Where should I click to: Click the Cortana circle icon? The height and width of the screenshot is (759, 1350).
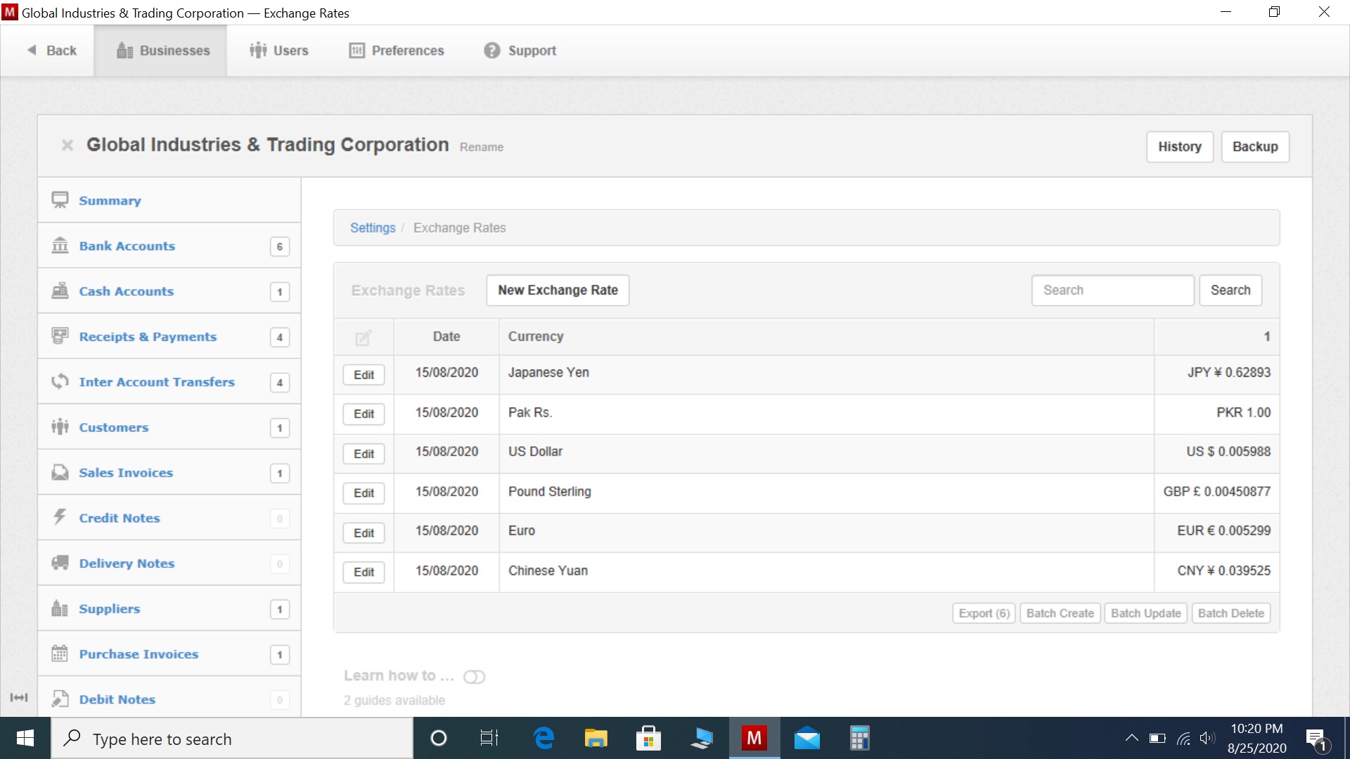[438, 739]
